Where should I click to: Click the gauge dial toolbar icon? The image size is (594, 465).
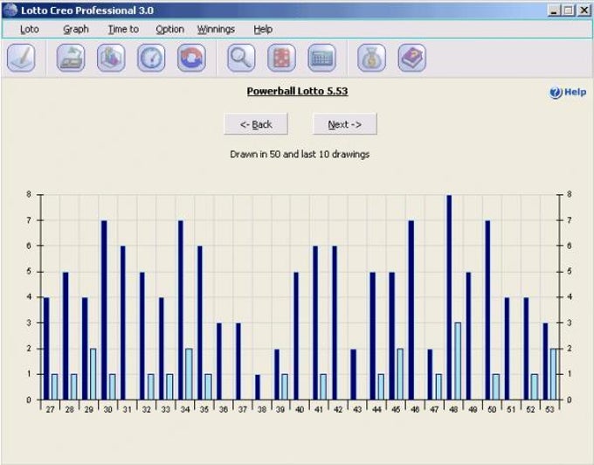(151, 58)
